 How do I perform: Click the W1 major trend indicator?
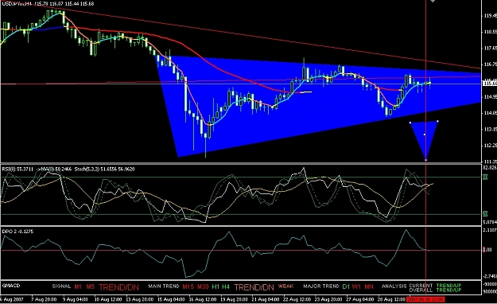pyautogui.click(x=356, y=286)
